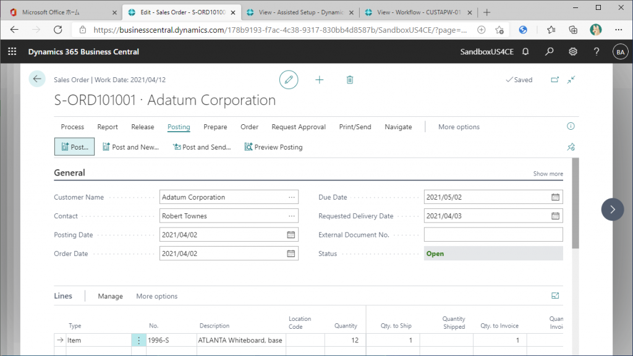This screenshot has height=356, width=633.
Task: Open Business Central settings gear
Action: 573,52
